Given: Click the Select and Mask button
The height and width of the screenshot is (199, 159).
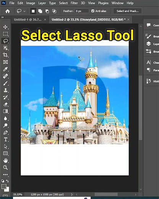Looking at the screenshot, I should pyautogui.click(x=128, y=11).
